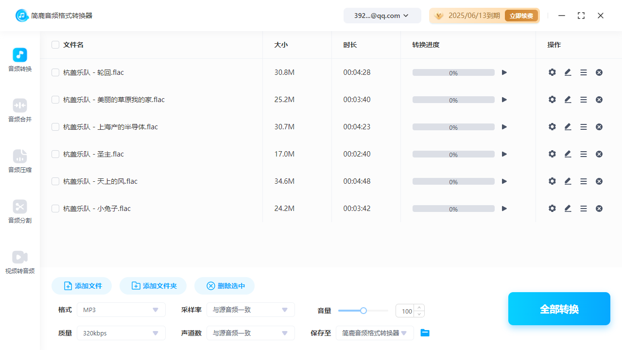
Task: Open the list menu icon for 上海产的半导体.flac
Action: coord(584,127)
